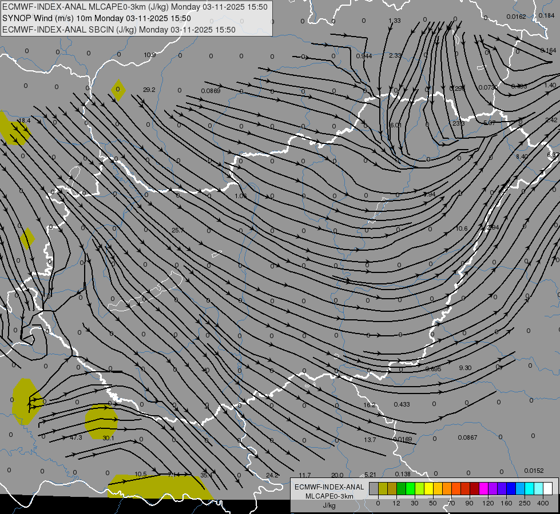Click the legend tick label 400
The image size is (560, 514).
(x=543, y=503)
